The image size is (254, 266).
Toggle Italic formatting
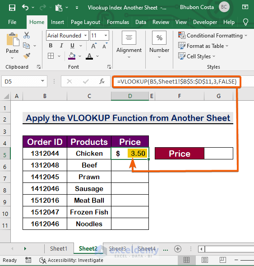(x=61, y=46)
